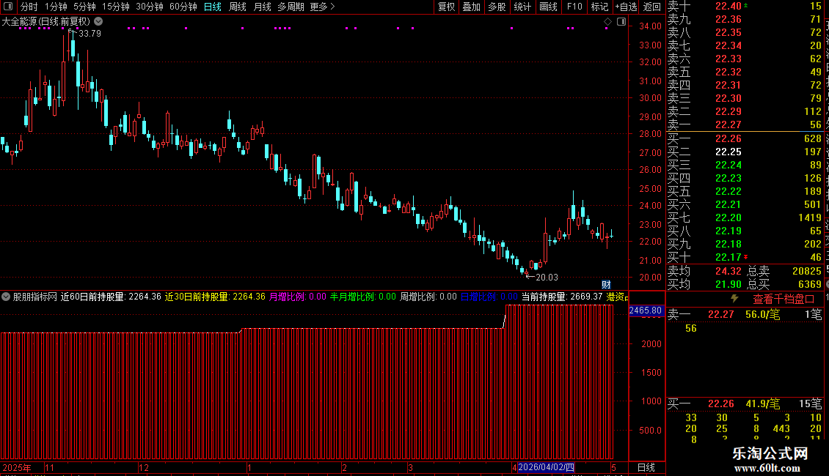Click the 当前持股里: 2669.37 readout
Screen dimensions: 829x476
point(562,297)
